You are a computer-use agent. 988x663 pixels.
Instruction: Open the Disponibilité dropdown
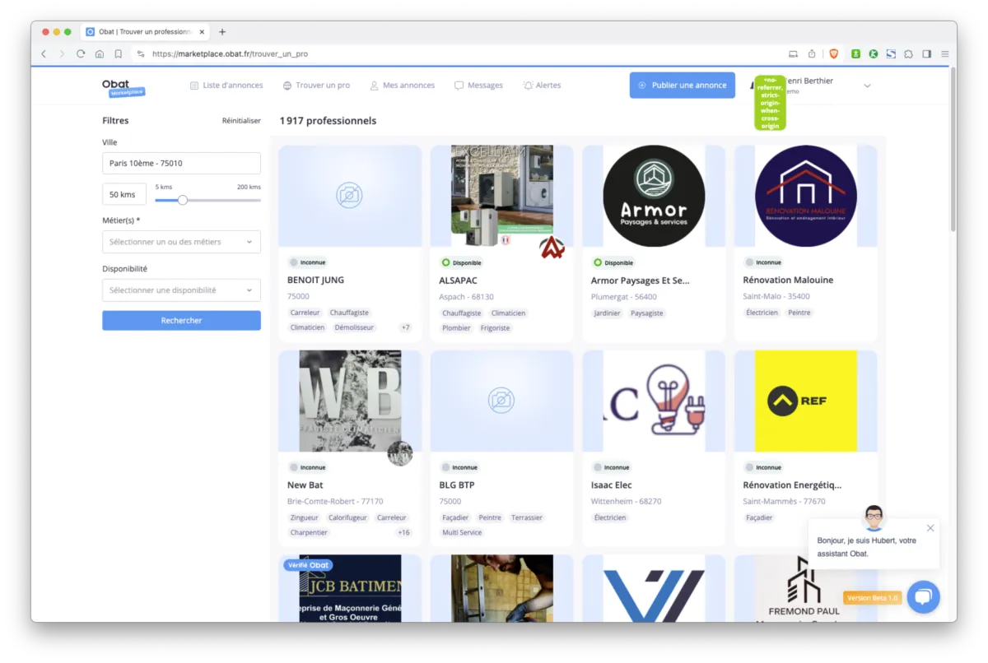pos(181,290)
